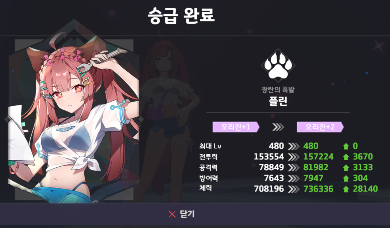Click the green up arrow beside 304

pyautogui.click(x=346, y=179)
